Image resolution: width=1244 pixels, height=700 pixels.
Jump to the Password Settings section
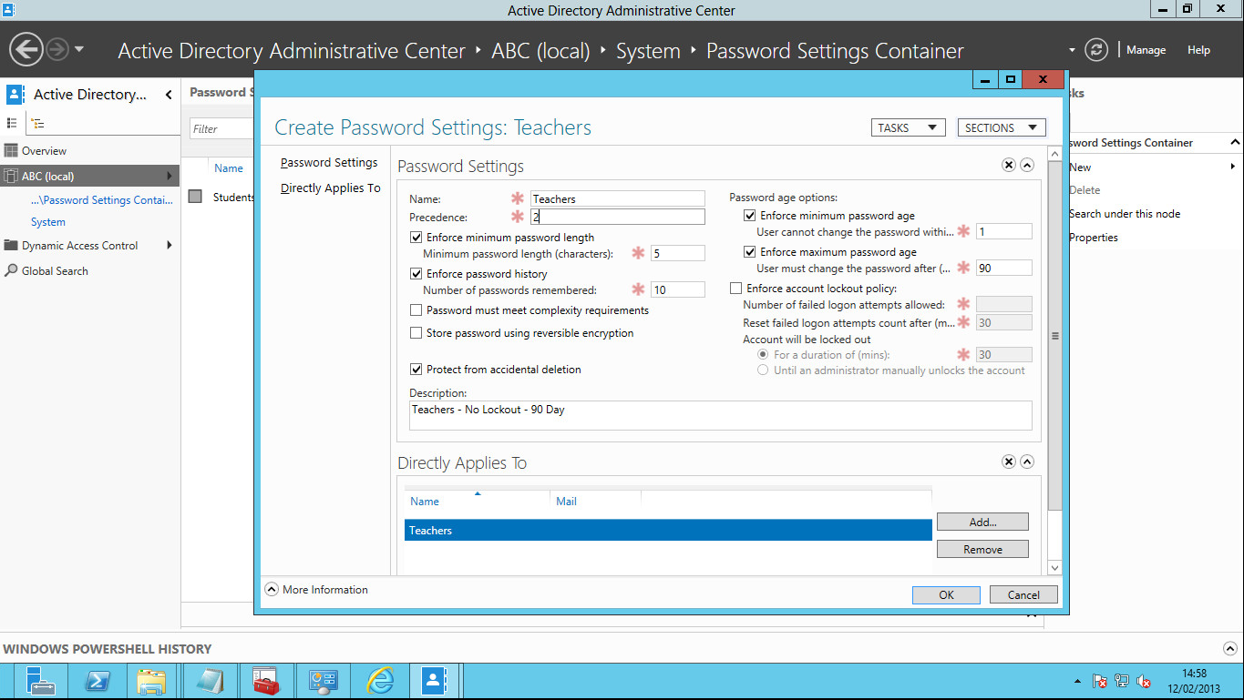tap(329, 163)
